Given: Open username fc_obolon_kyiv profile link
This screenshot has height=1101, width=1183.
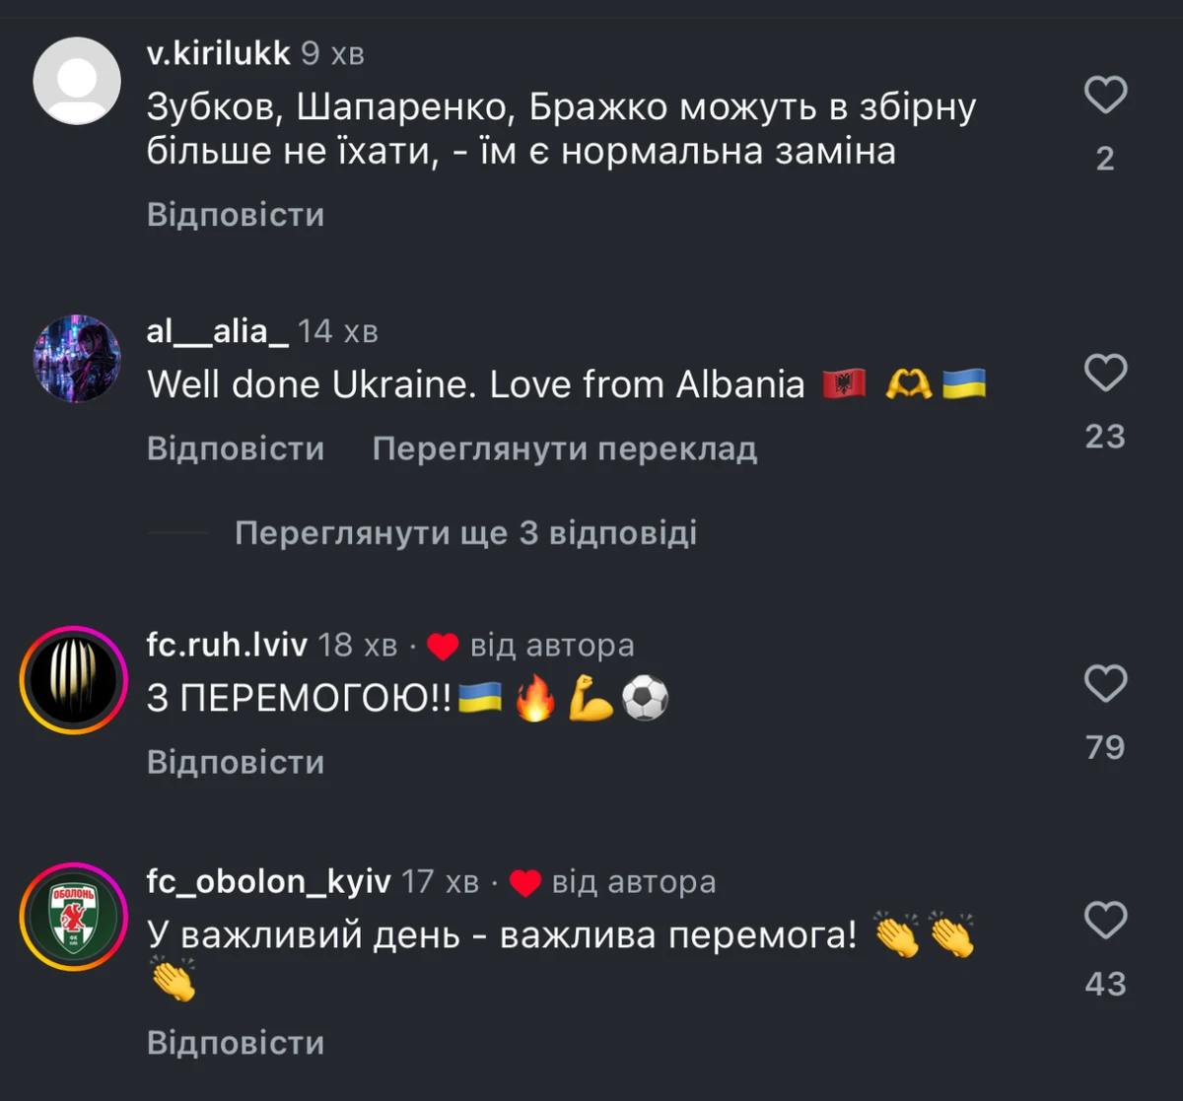Looking at the screenshot, I should [269, 881].
